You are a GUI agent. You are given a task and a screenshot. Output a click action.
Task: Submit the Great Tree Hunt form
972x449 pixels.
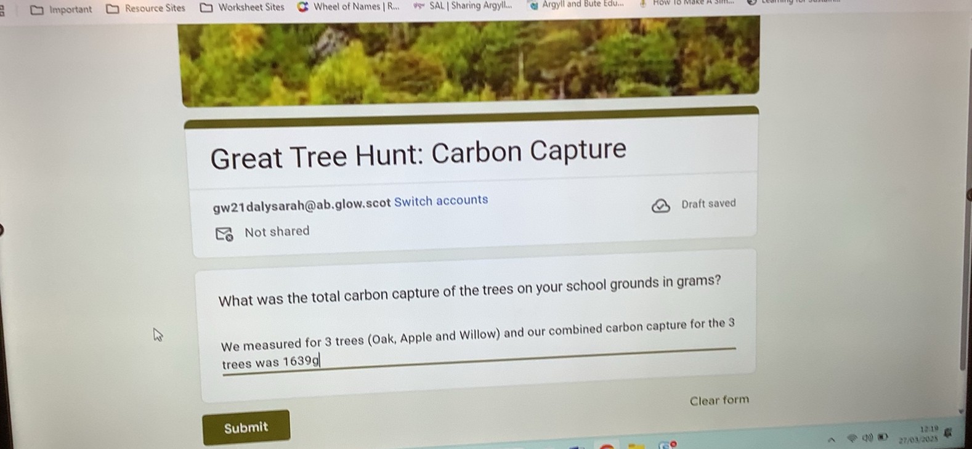click(x=246, y=427)
